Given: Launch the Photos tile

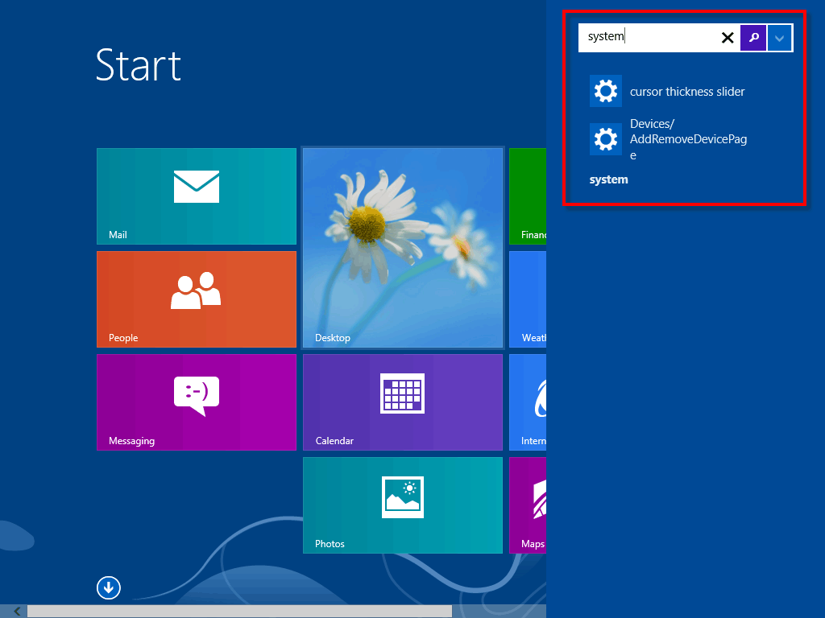Looking at the screenshot, I should (403, 505).
